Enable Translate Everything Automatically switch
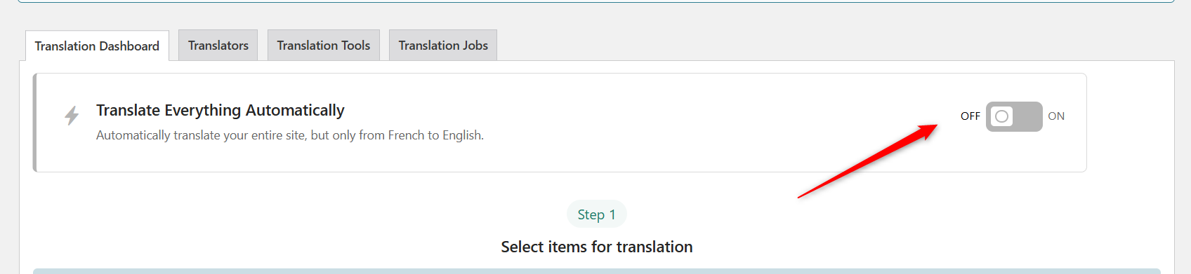 coord(1014,116)
